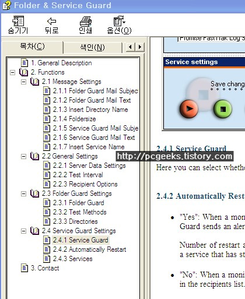Click the 뒤로 (Back) arrow icon

[x=52, y=21]
